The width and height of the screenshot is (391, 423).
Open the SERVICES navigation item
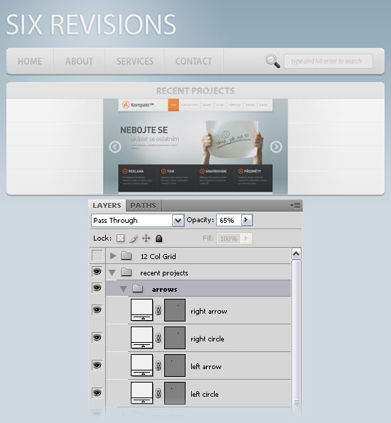(x=135, y=61)
